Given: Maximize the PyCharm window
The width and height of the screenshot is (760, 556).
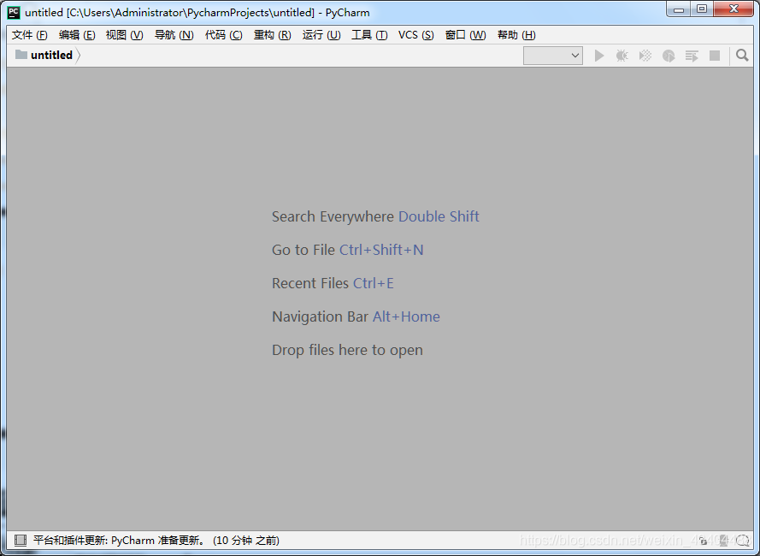Looking at the screenshot, I should 701,9.
